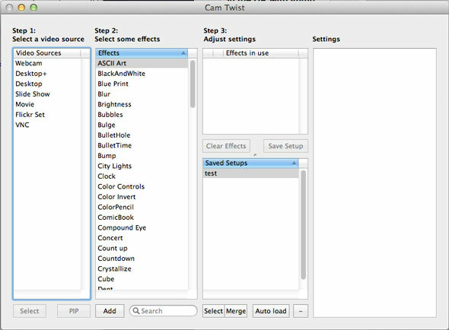Pick Cube effect

[x=142, y=279]
